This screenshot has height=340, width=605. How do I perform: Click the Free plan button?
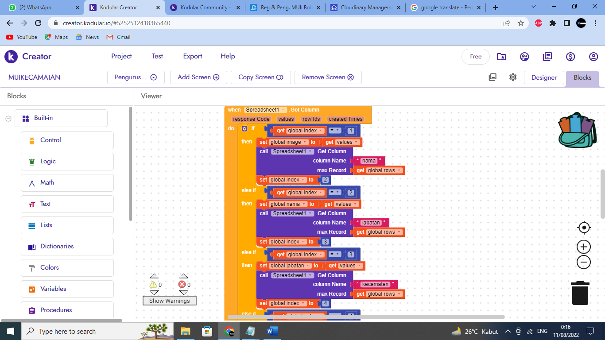tap(476, 57)
